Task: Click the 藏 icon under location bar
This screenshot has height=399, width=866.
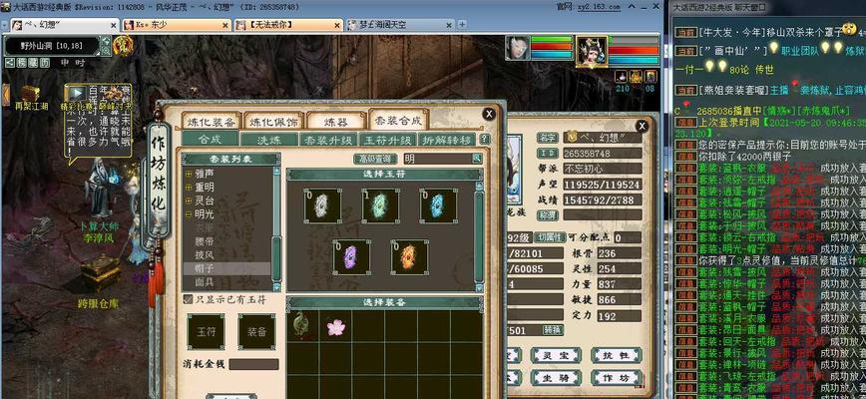Action: [32, 63]
